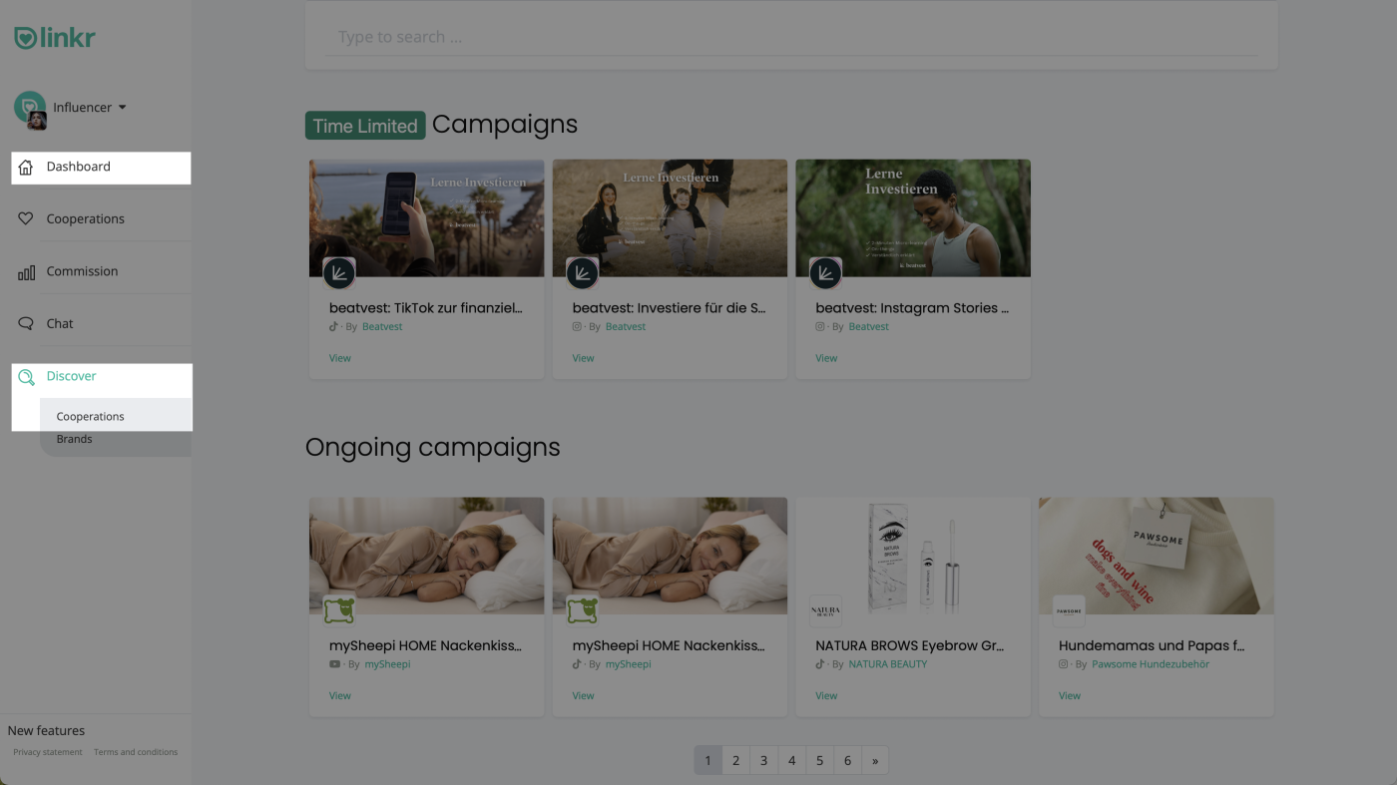This screenshot has width=1397, height=785.
Task: Expand the Discover menu
Action: pyautogui.click(x=71, y=376)
